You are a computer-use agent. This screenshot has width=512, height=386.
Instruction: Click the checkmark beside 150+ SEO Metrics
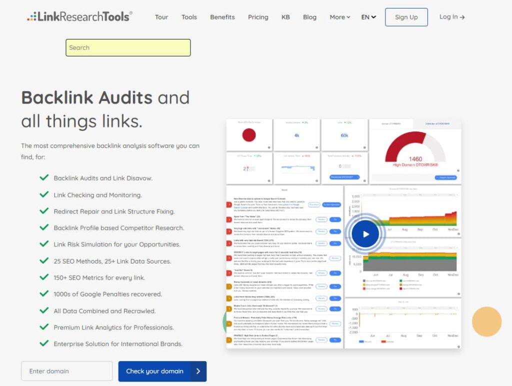coord(44,277)
